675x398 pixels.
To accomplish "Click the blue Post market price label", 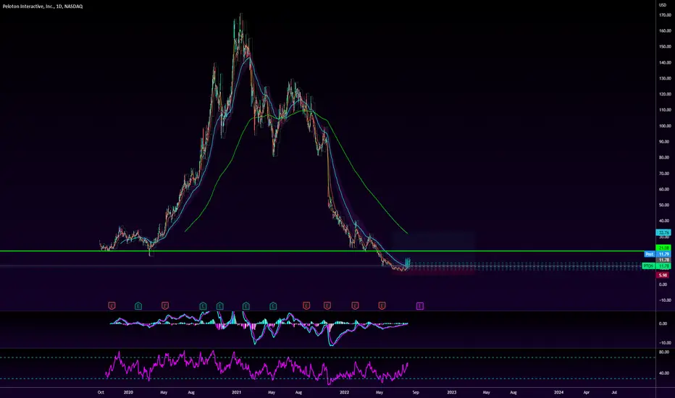I will click(x=649, y=254).
